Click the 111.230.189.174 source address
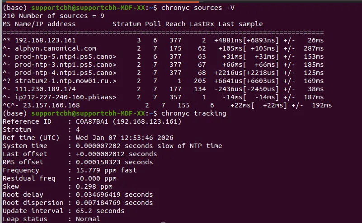The width and height of the screenshot is (362, 223). tap(45, 89)
